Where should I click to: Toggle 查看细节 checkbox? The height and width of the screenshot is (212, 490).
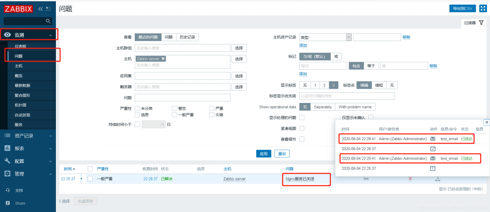point(302,139)
